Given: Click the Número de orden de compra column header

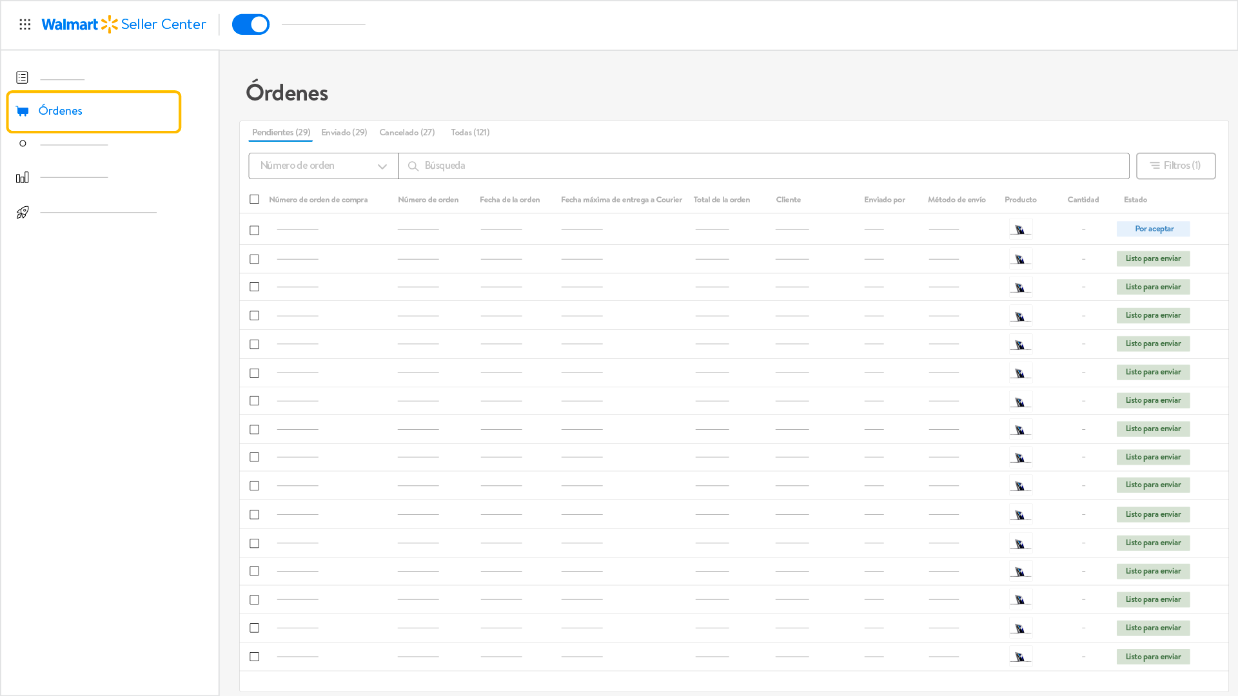Looking at the screenshot, I should tap(319, 200).
